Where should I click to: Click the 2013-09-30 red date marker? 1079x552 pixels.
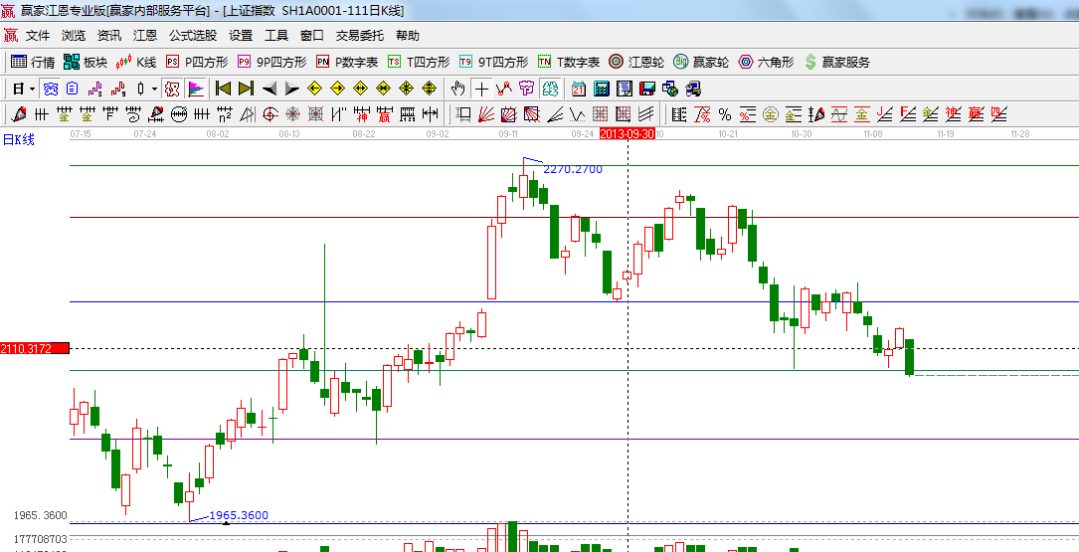(x=628, y=132)
